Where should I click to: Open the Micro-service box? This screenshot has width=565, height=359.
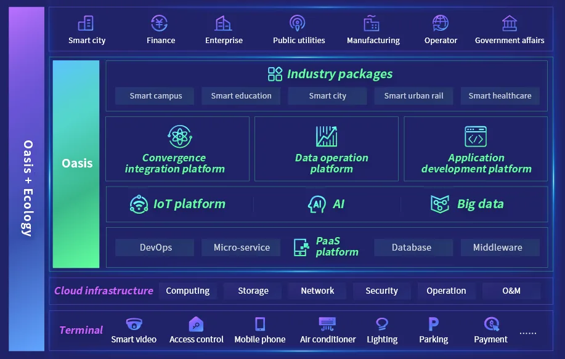tap(241, 248)
